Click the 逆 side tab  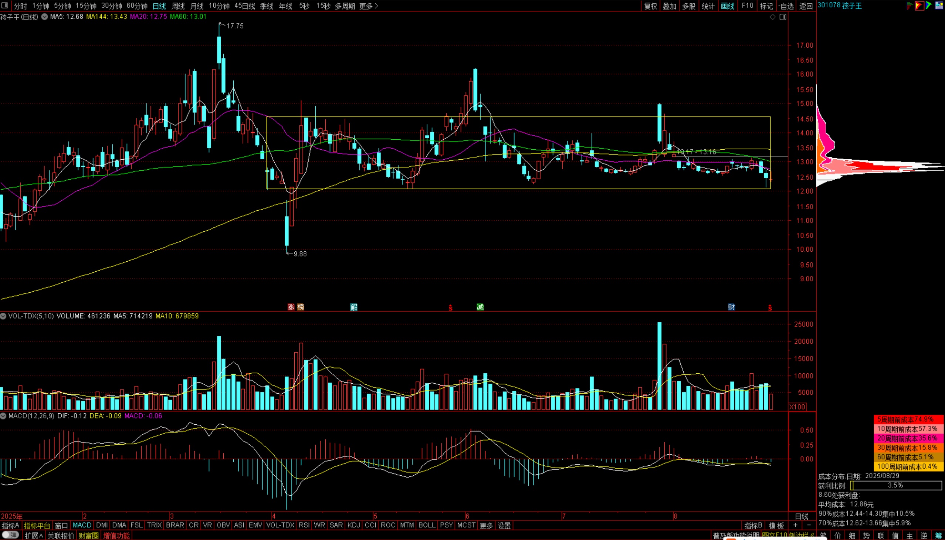(924, 536)
